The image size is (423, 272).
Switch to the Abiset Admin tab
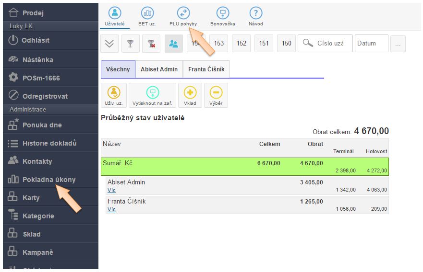(159, 69)
